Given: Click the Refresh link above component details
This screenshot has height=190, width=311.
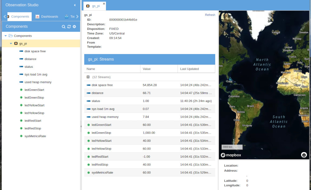Looking at the screenshot, I should [x=210, y=15].
